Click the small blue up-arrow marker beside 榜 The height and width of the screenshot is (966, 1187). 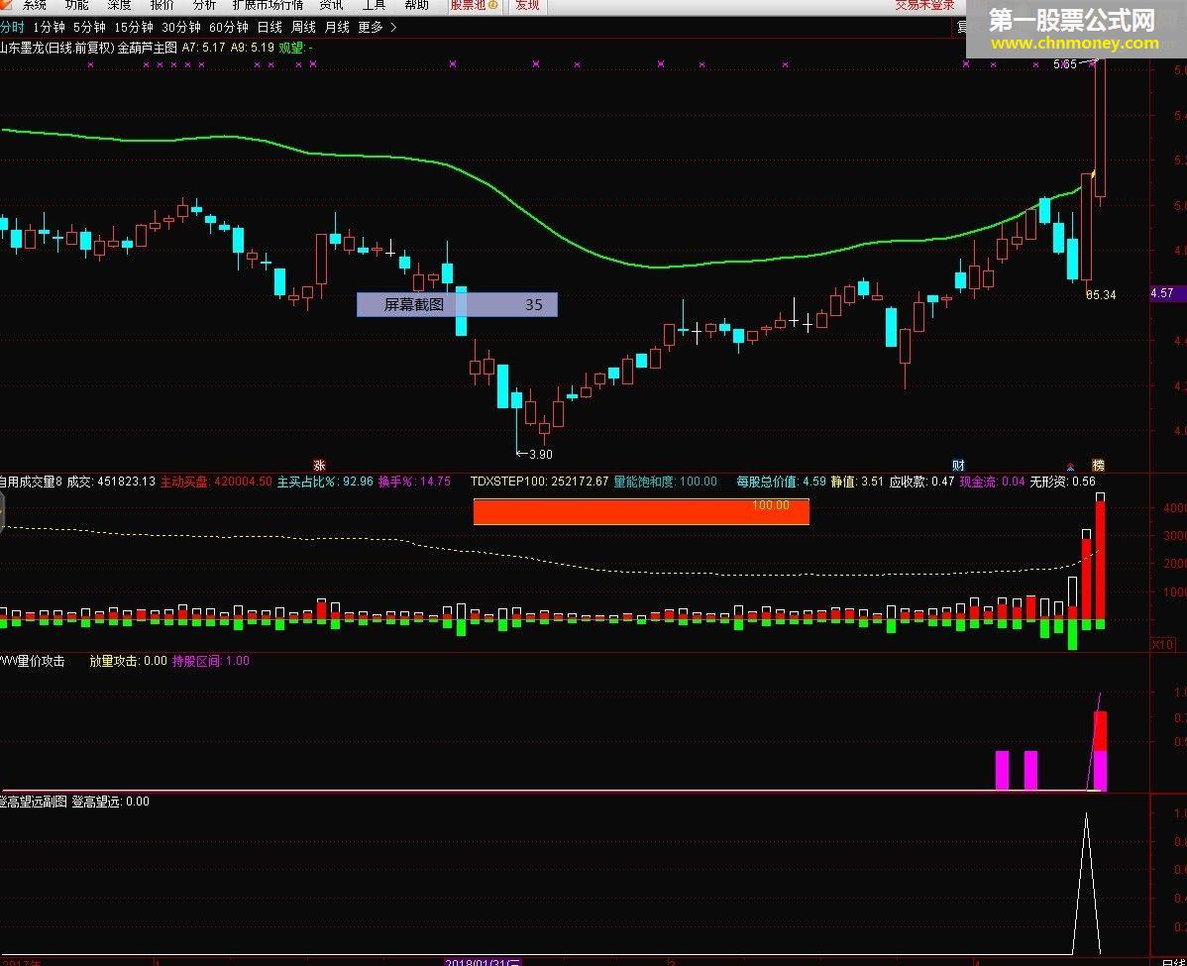pyautogui.click(x=1070, y=467)
